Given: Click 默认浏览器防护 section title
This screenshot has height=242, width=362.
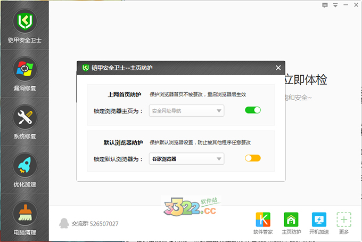Looking at the screenshot, I should point(123,143).
